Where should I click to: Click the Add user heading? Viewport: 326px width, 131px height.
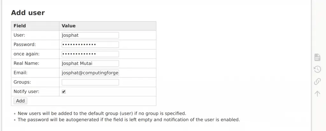point(28,13)
